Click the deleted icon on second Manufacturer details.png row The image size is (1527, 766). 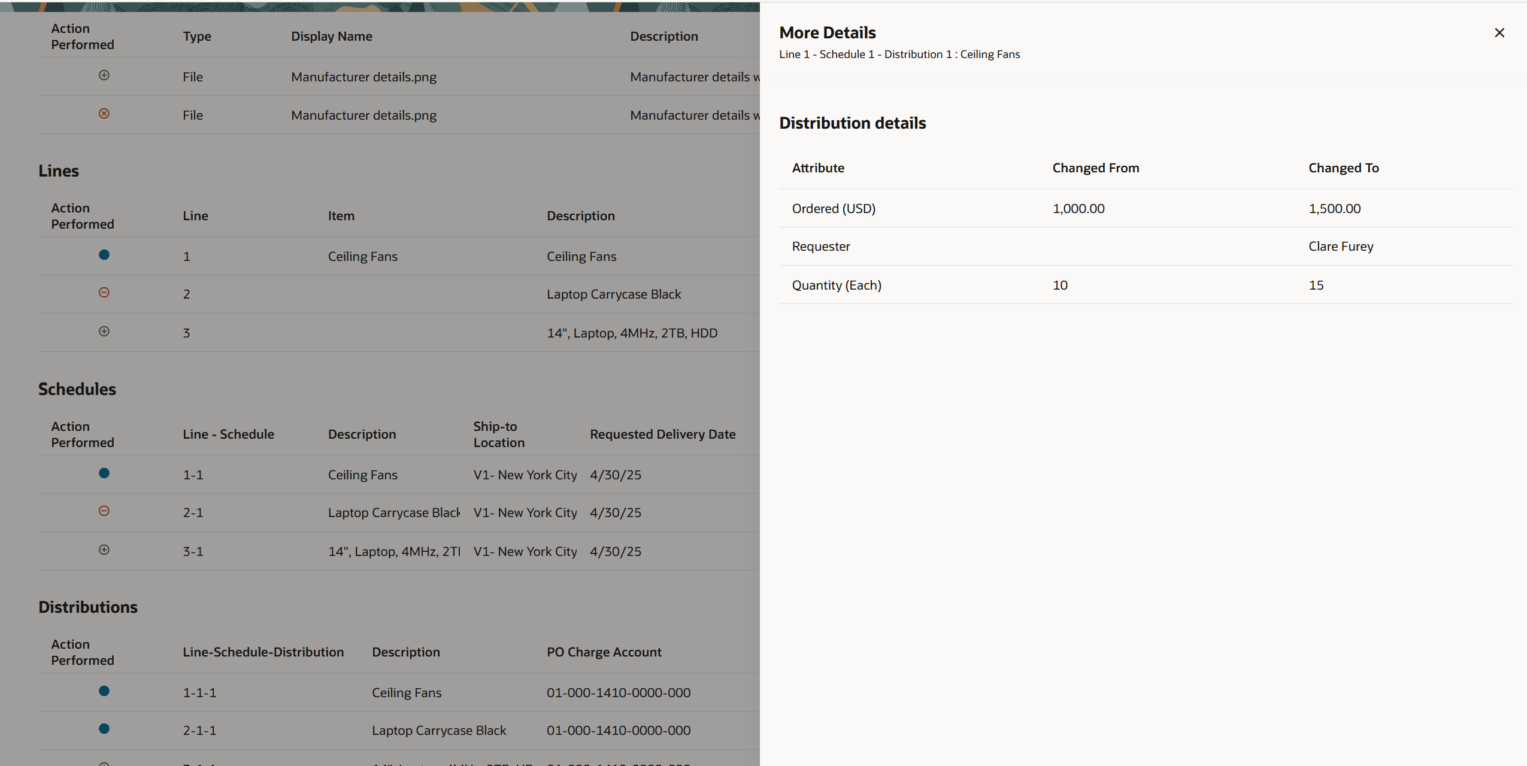coord(104,114)
